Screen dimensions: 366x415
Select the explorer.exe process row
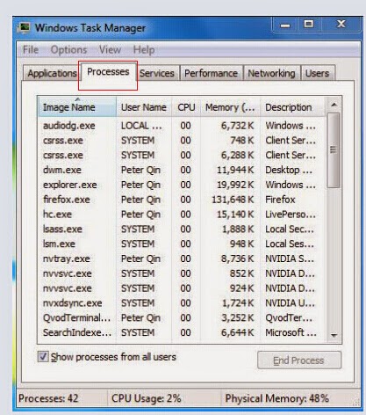pyautogui.click(x=182, y=185)
